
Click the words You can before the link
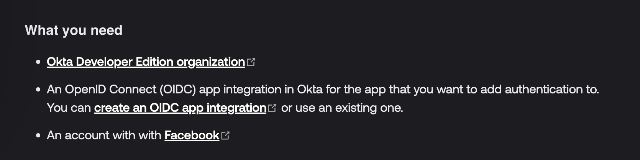[69, 108]
